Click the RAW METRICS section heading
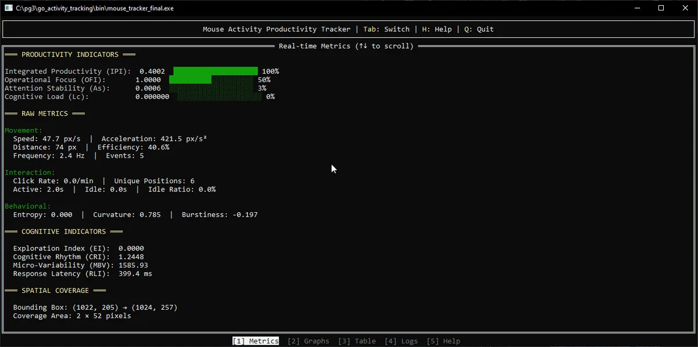Screen dimensions: 698x347 coord(45,114)
